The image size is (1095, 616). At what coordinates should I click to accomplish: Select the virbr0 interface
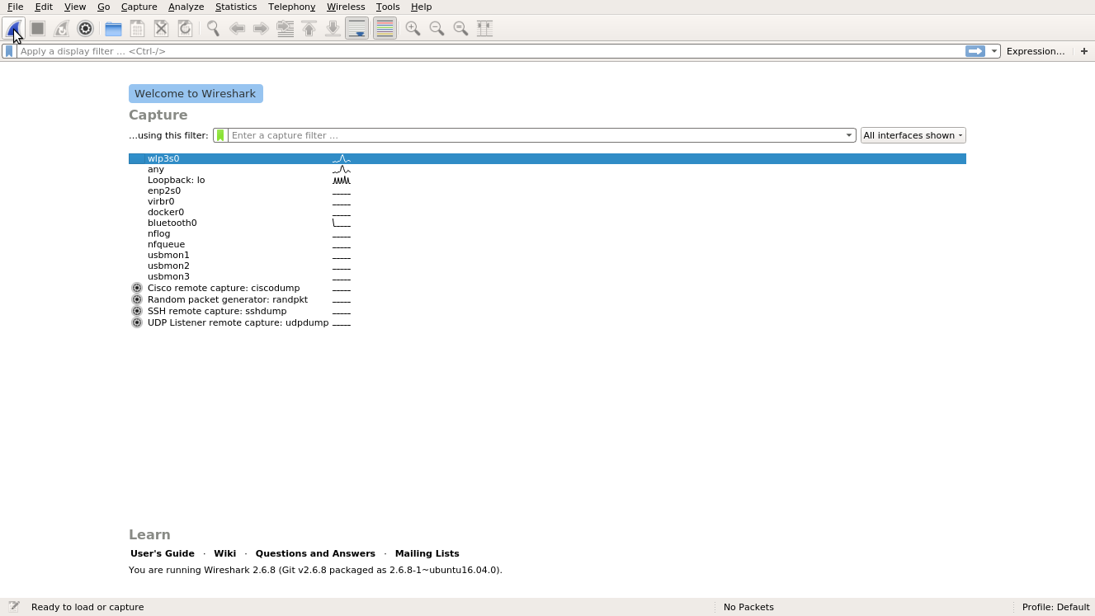click(547, 201)
